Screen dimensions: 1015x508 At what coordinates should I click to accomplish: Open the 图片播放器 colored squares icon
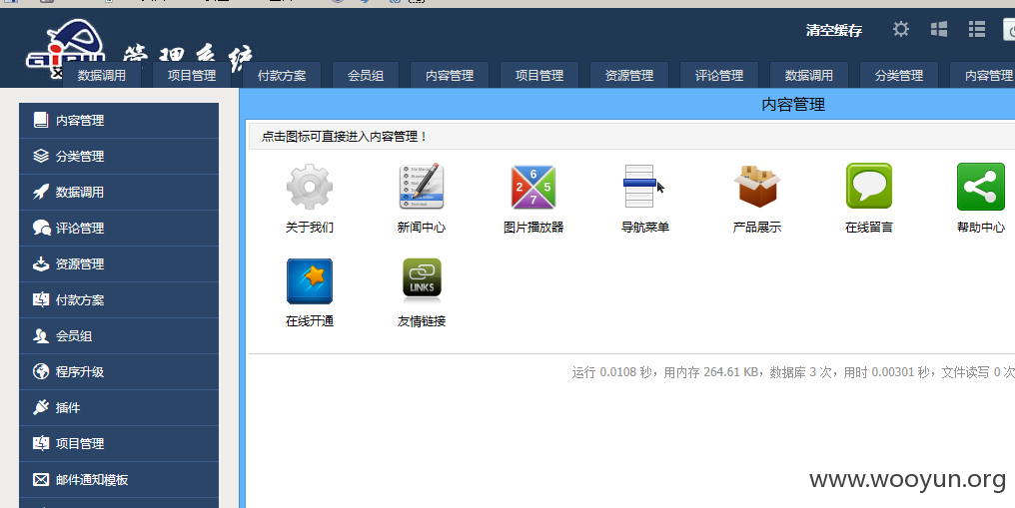click(533, 187)
